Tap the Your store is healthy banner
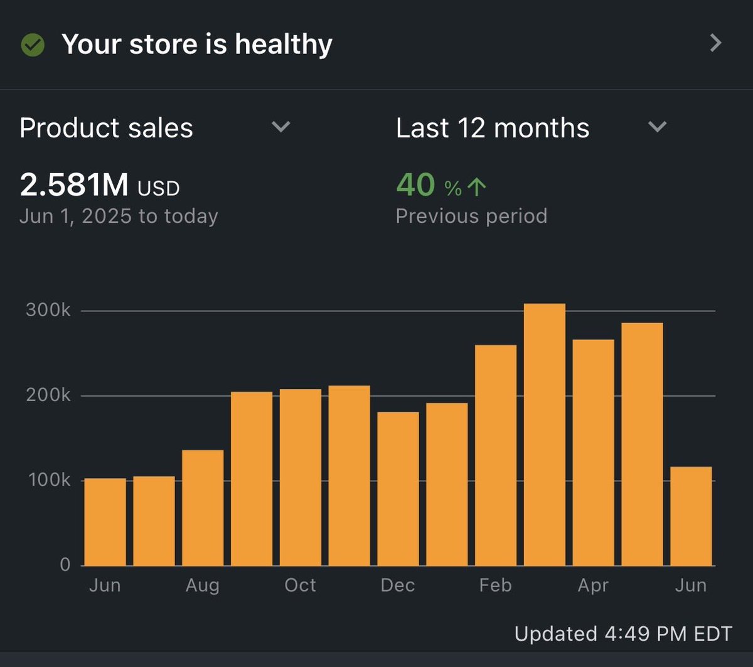Viewport: 753px width, 667px height. [376, 44]
